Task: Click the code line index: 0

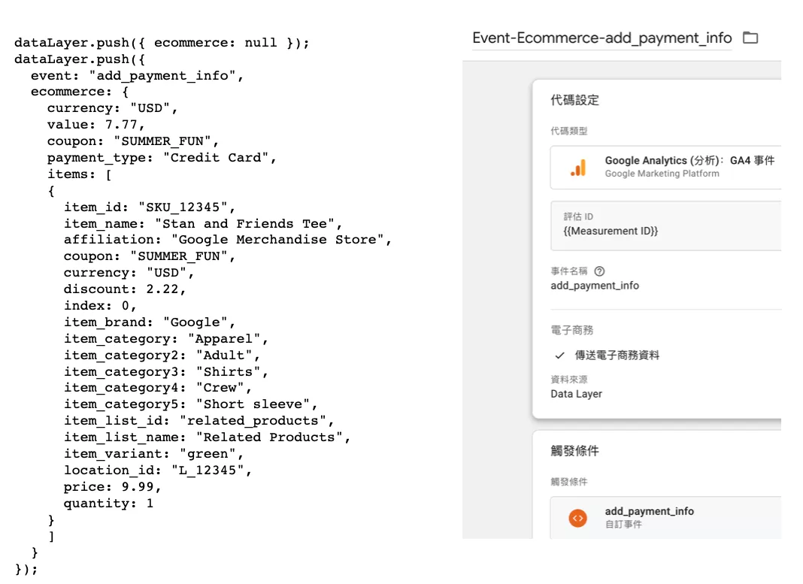Action: click(x=100, y=306)
